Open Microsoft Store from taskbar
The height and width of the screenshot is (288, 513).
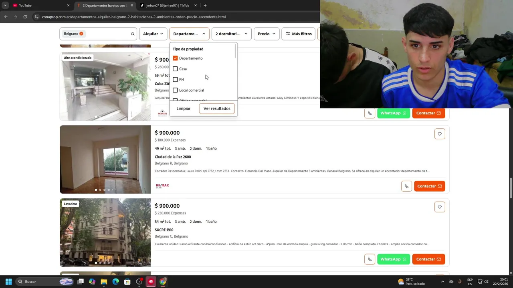127,282
